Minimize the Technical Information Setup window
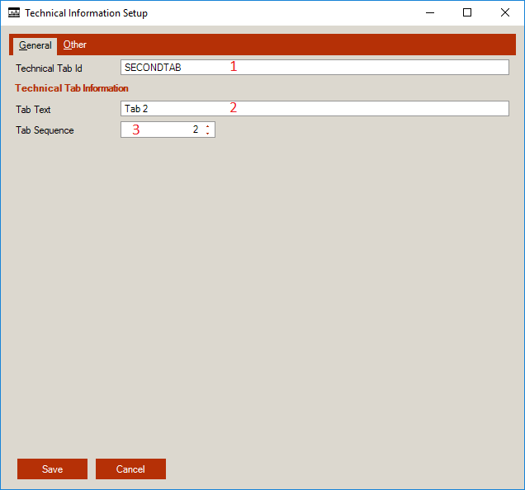 coord(429,13)
